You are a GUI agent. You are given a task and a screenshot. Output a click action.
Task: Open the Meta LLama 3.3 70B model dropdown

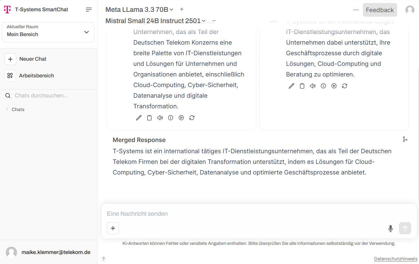click(139, 10)
